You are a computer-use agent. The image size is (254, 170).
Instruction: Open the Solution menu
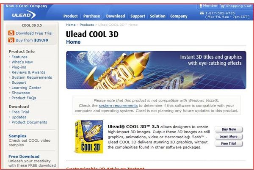click(157, 16)
